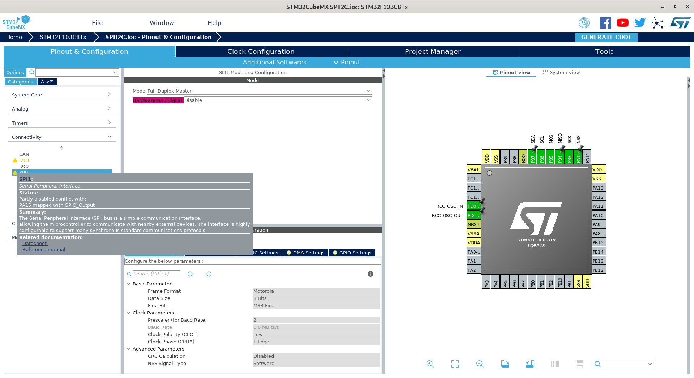Click the PD1 RCC_OSC_OUT pin
The width and height of the screenshot is (694, 378).
pyautogui.click(x=474, y=215)
